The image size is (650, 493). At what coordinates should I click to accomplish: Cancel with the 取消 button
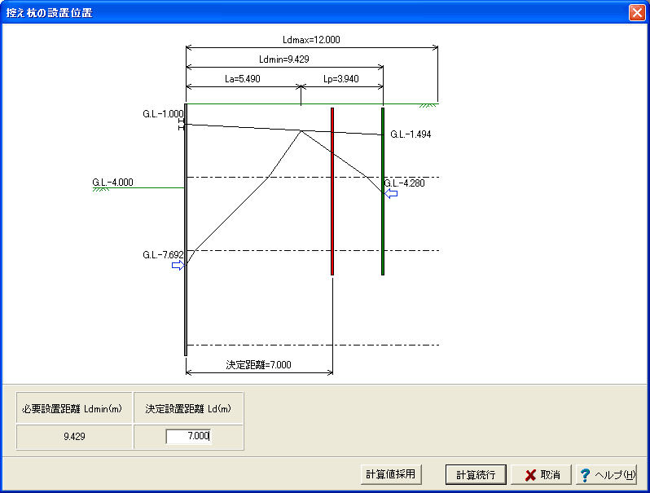point(542,474)
